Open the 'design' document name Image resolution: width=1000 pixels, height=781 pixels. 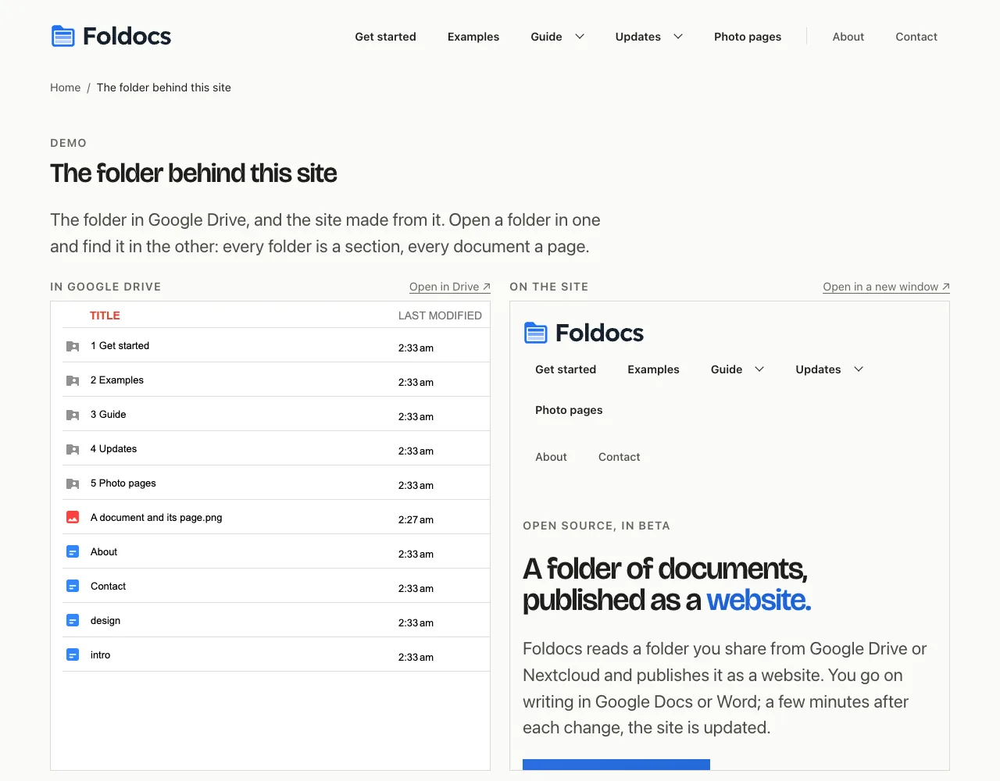[x=105, y=621]
